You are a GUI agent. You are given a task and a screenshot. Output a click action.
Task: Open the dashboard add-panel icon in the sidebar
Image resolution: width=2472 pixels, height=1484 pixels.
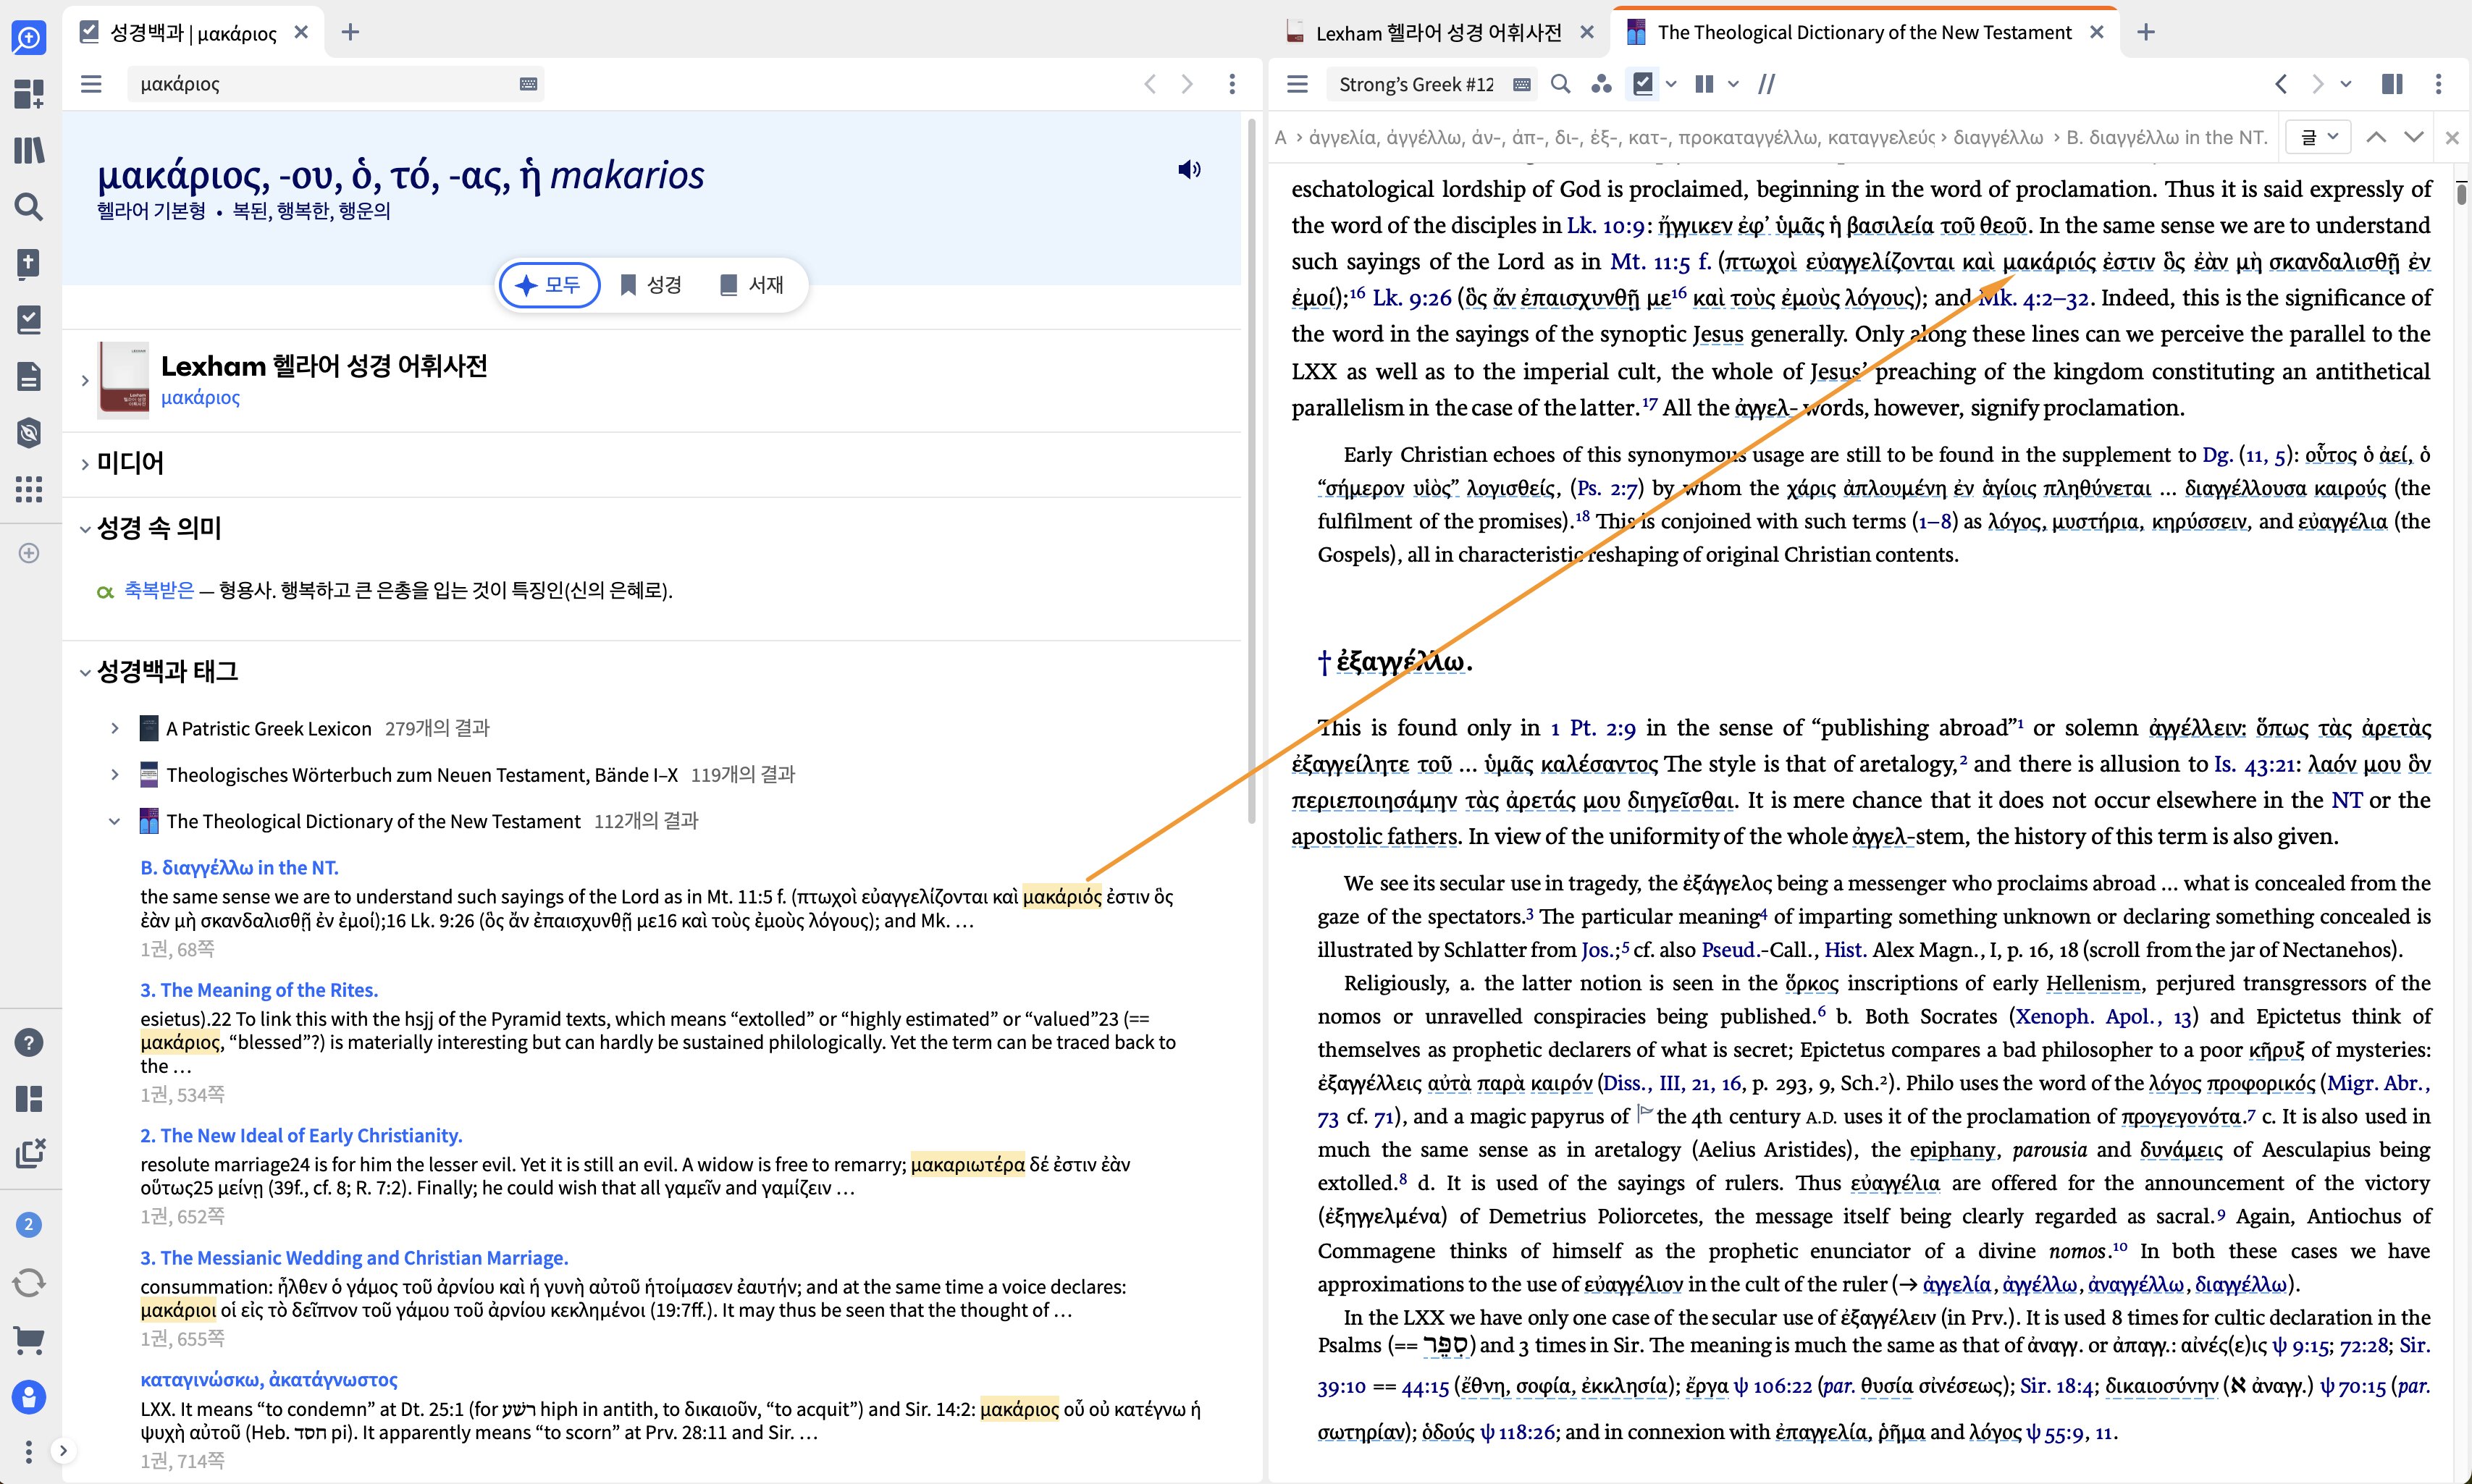29,94
